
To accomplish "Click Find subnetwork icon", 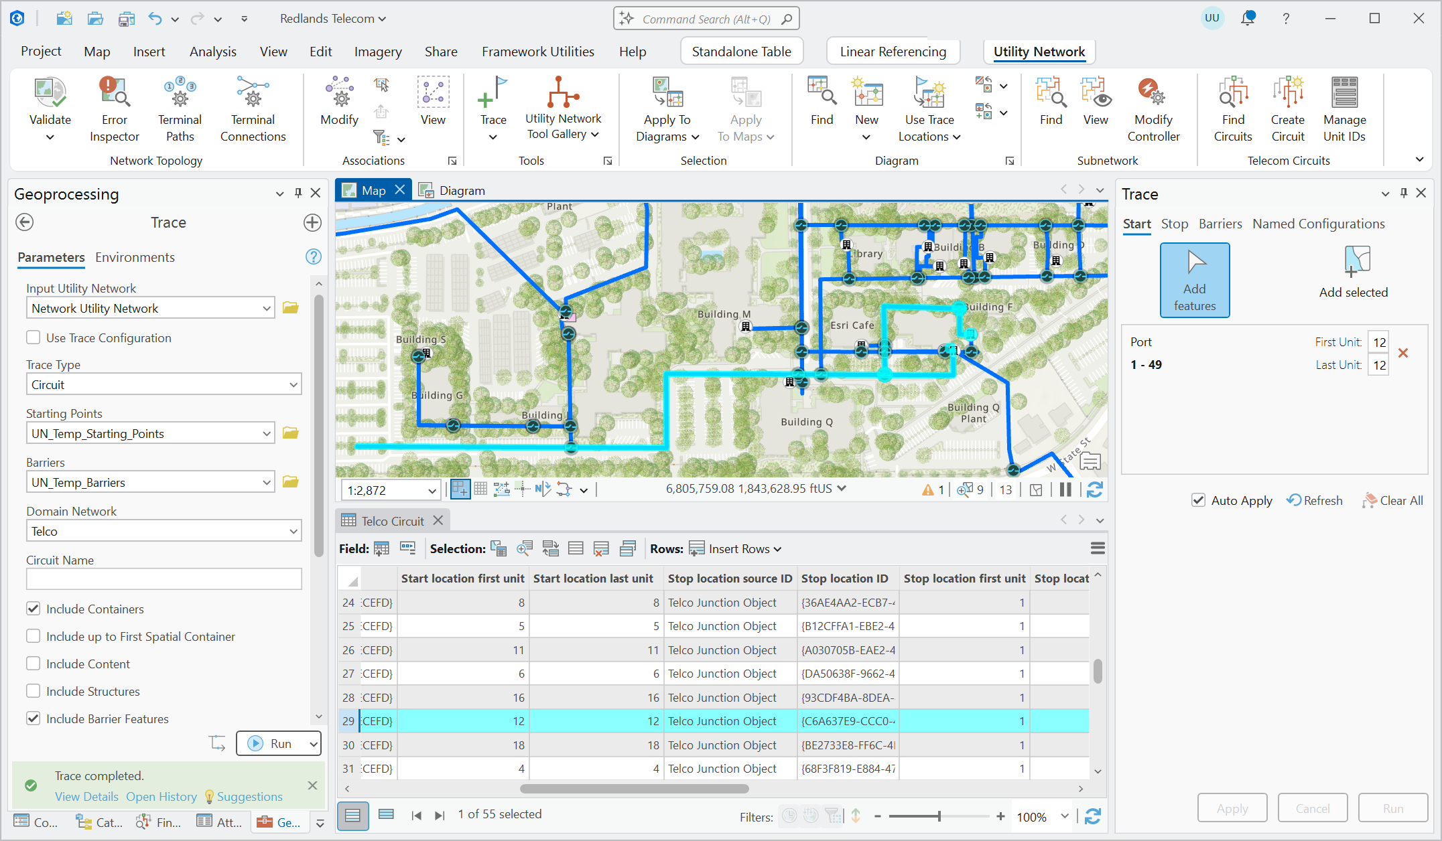I will (1051, 92).
